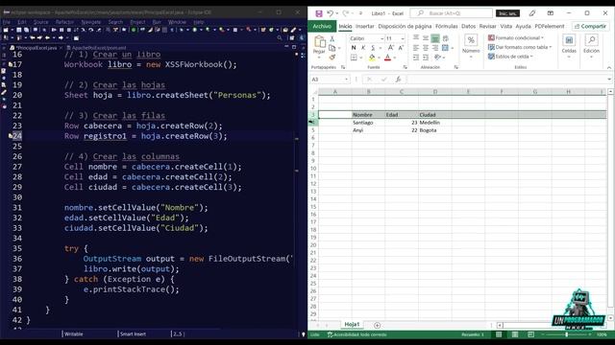The height and width of the screenshot is (345, 615).
Task: Open the Source menu in Eclipse
Action: pyautogui.click(x=40, y=22)
